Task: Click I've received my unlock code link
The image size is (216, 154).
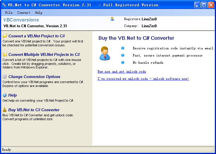Action: (x=143, y=79)
